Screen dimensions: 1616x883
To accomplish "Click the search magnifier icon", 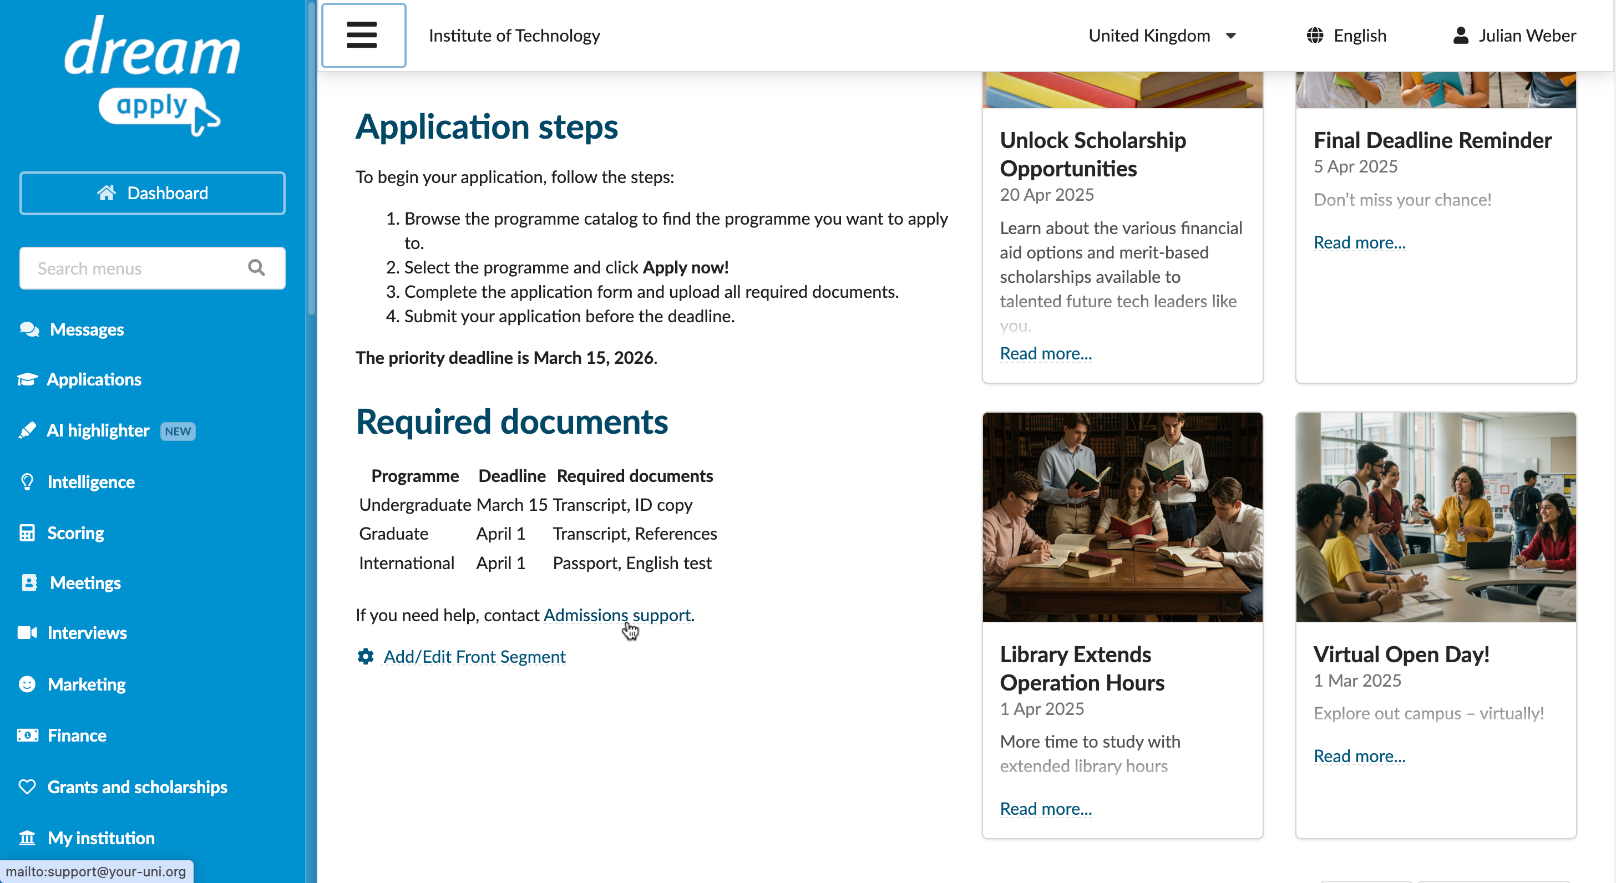I will (256, 268).
